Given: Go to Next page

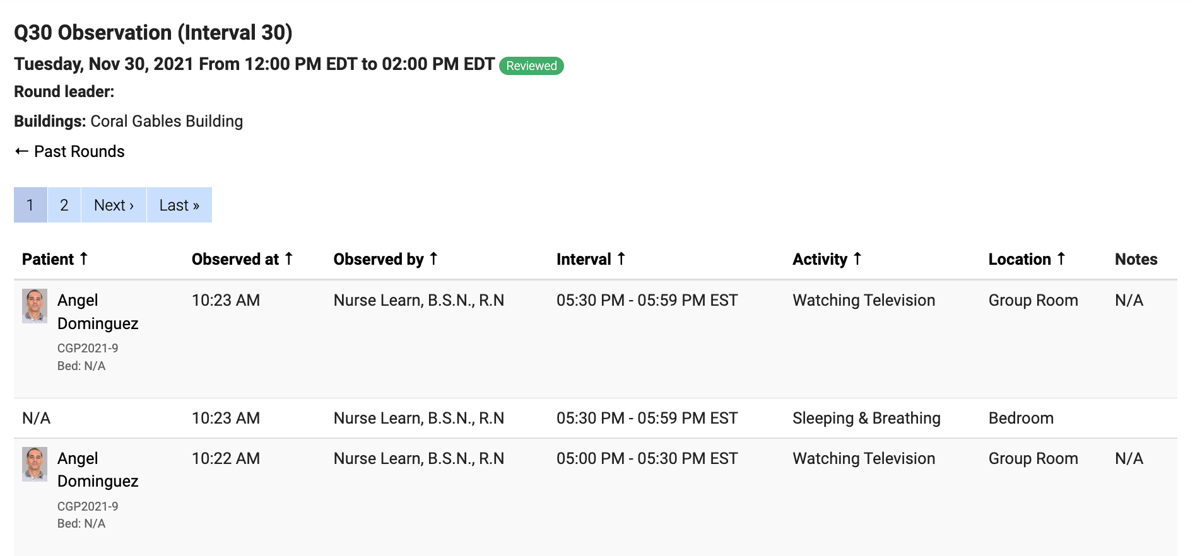Looking at the screenshot, I should 114,205.
